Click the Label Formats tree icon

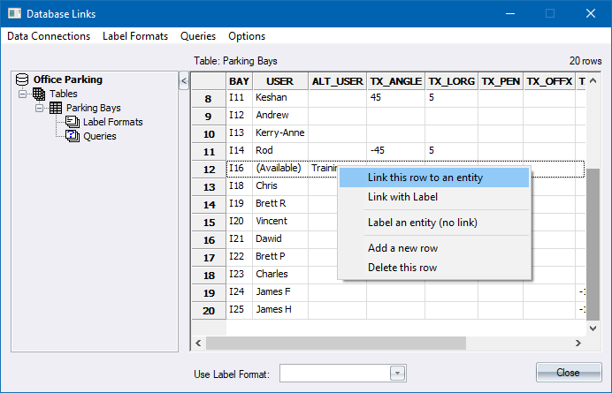pos(73,122)
